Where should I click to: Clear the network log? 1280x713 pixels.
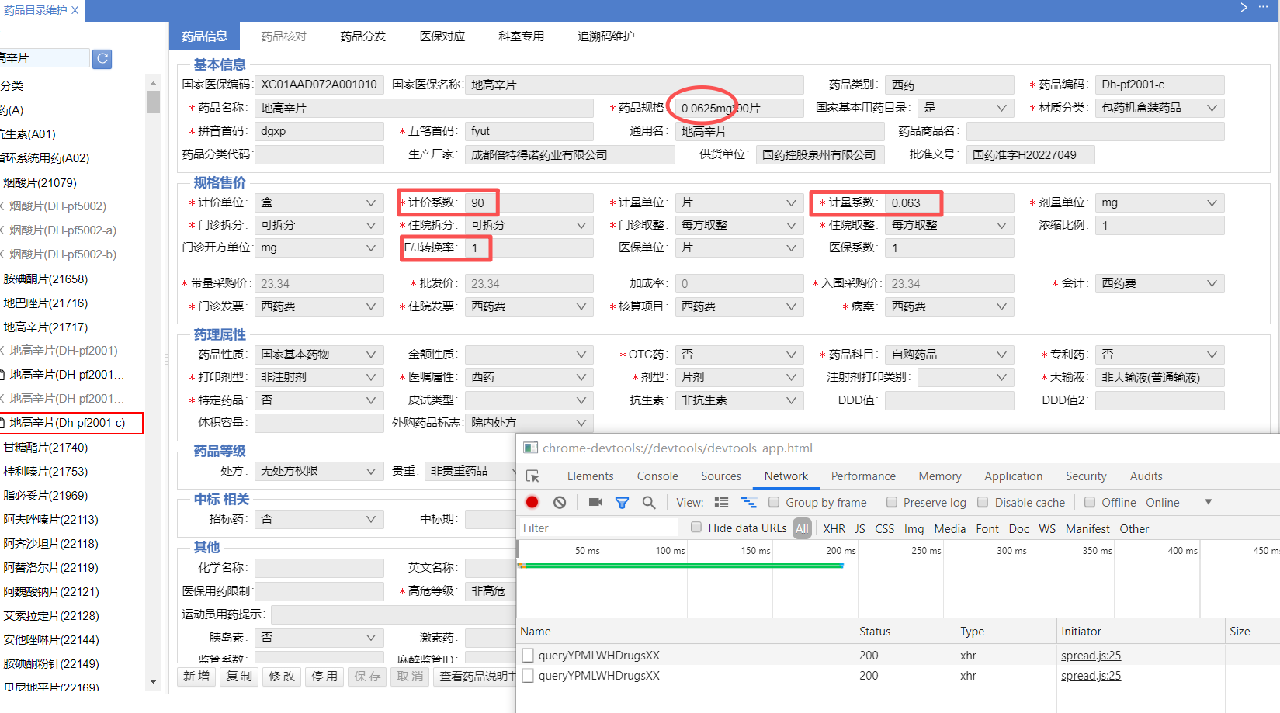click(x=560, y=503)
